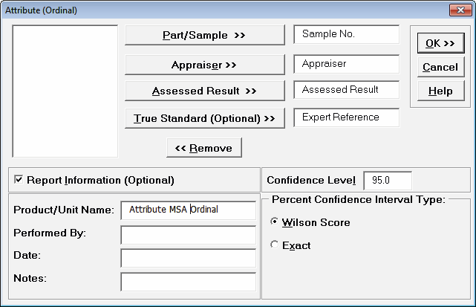Click the Part/Sample >> button
This screenshot has height=307, width=476.
coord(204,35)
